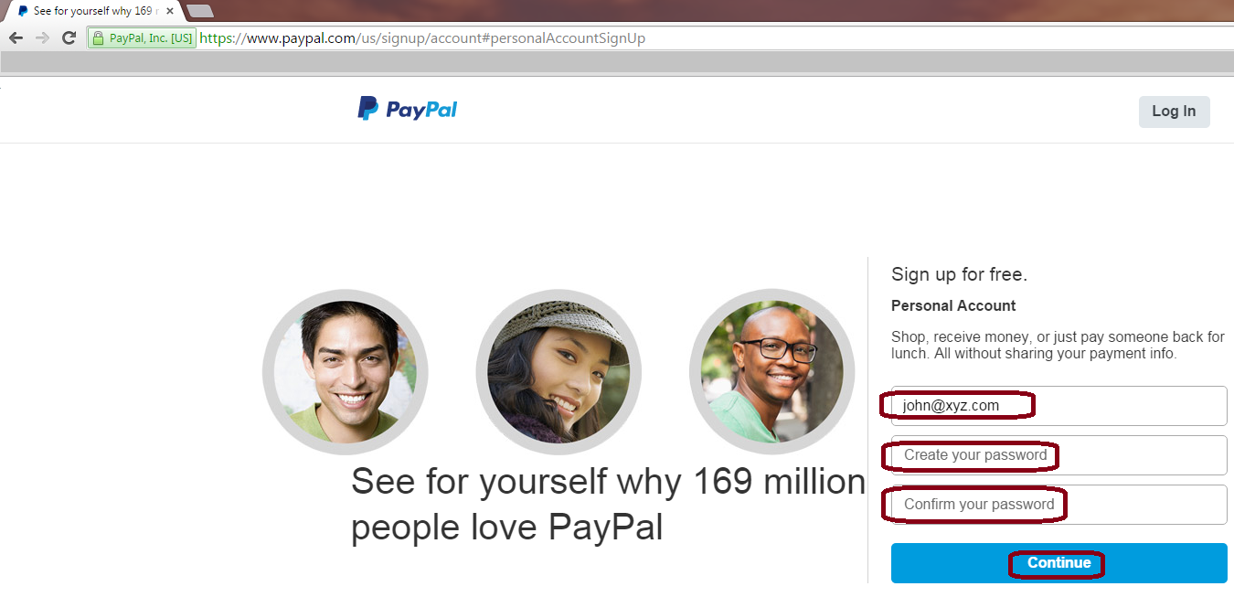Click the photo of woman wearing a hat
The height and width of the screenshot is (597, 1234).
558,371
